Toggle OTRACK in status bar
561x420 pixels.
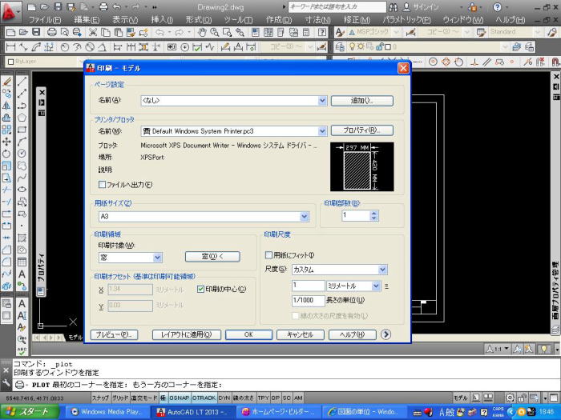tap(204, 398)
